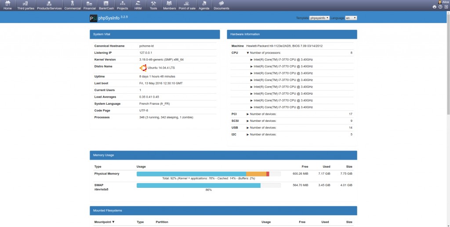Sort filesystems by Mountpoint column header

pyautogui.click(x=104, y=222)
